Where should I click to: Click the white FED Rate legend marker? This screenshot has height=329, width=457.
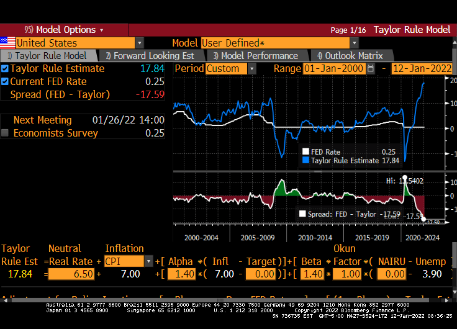click(305, 151)
